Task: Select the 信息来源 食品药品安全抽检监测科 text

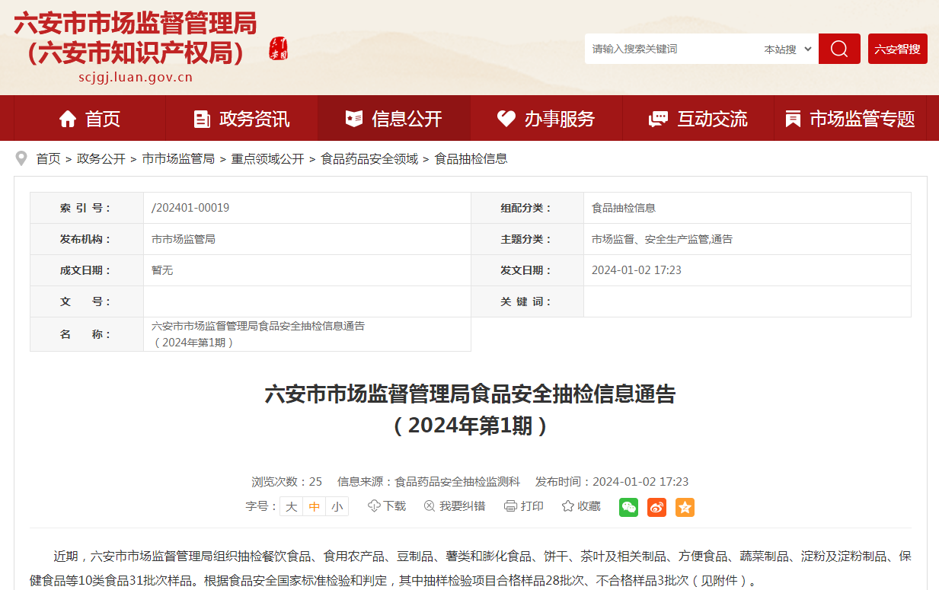Action: [x=429, y=482]
